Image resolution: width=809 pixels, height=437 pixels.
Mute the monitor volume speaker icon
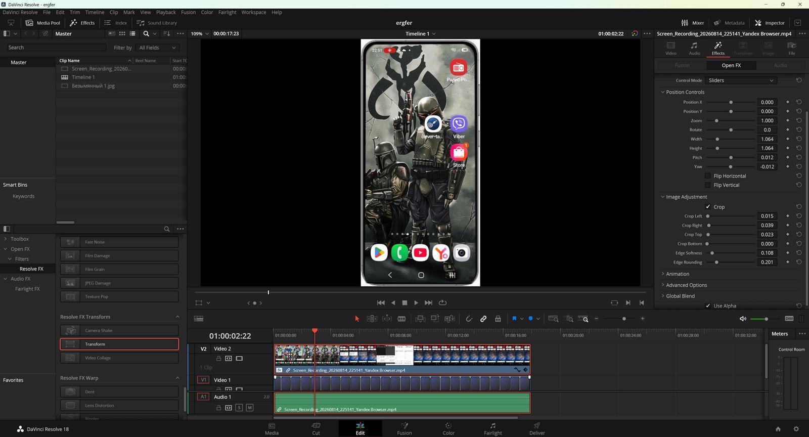tap(743, 319)
